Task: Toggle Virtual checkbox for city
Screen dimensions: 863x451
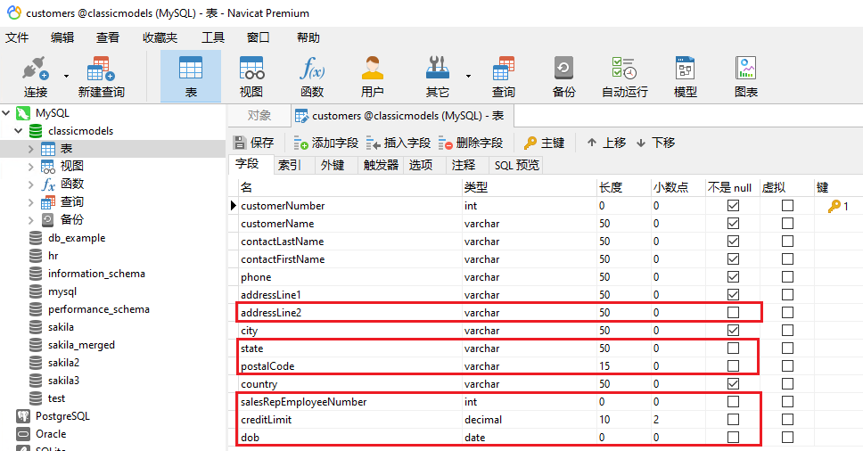Action: (787, 331)
